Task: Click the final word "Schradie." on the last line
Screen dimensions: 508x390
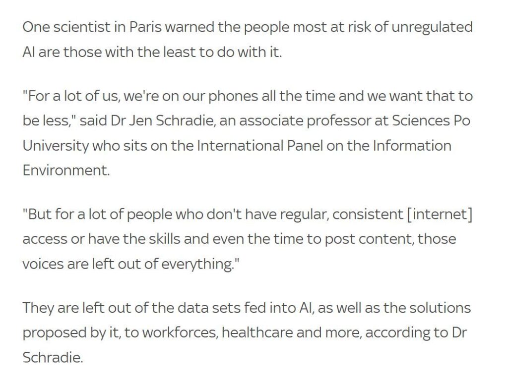Action: coord(52,357)
